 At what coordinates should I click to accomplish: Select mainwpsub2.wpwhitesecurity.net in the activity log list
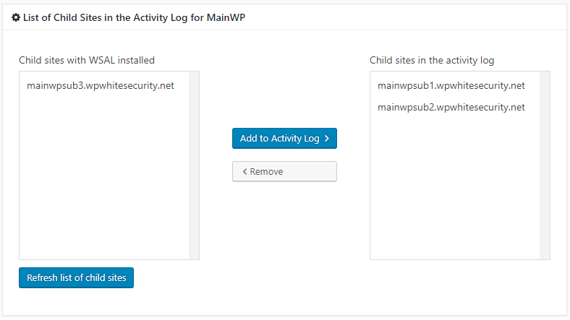(x=451, y=108)
